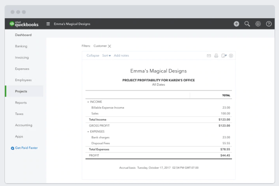The image size is (279, 186).
Task: Open Accounting in sidebar
Action: click(x=24, y=125)
